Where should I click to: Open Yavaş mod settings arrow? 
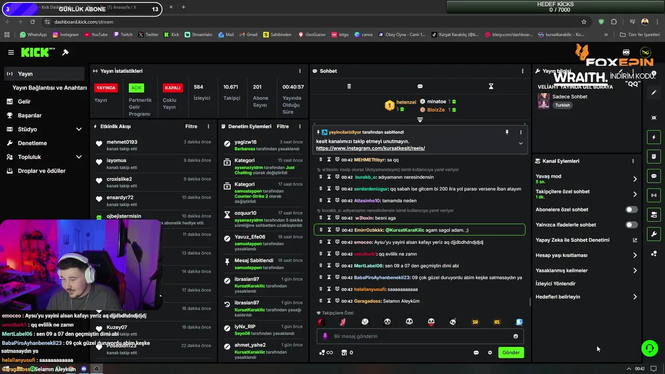pyautogui.click(x=635, y=179)
